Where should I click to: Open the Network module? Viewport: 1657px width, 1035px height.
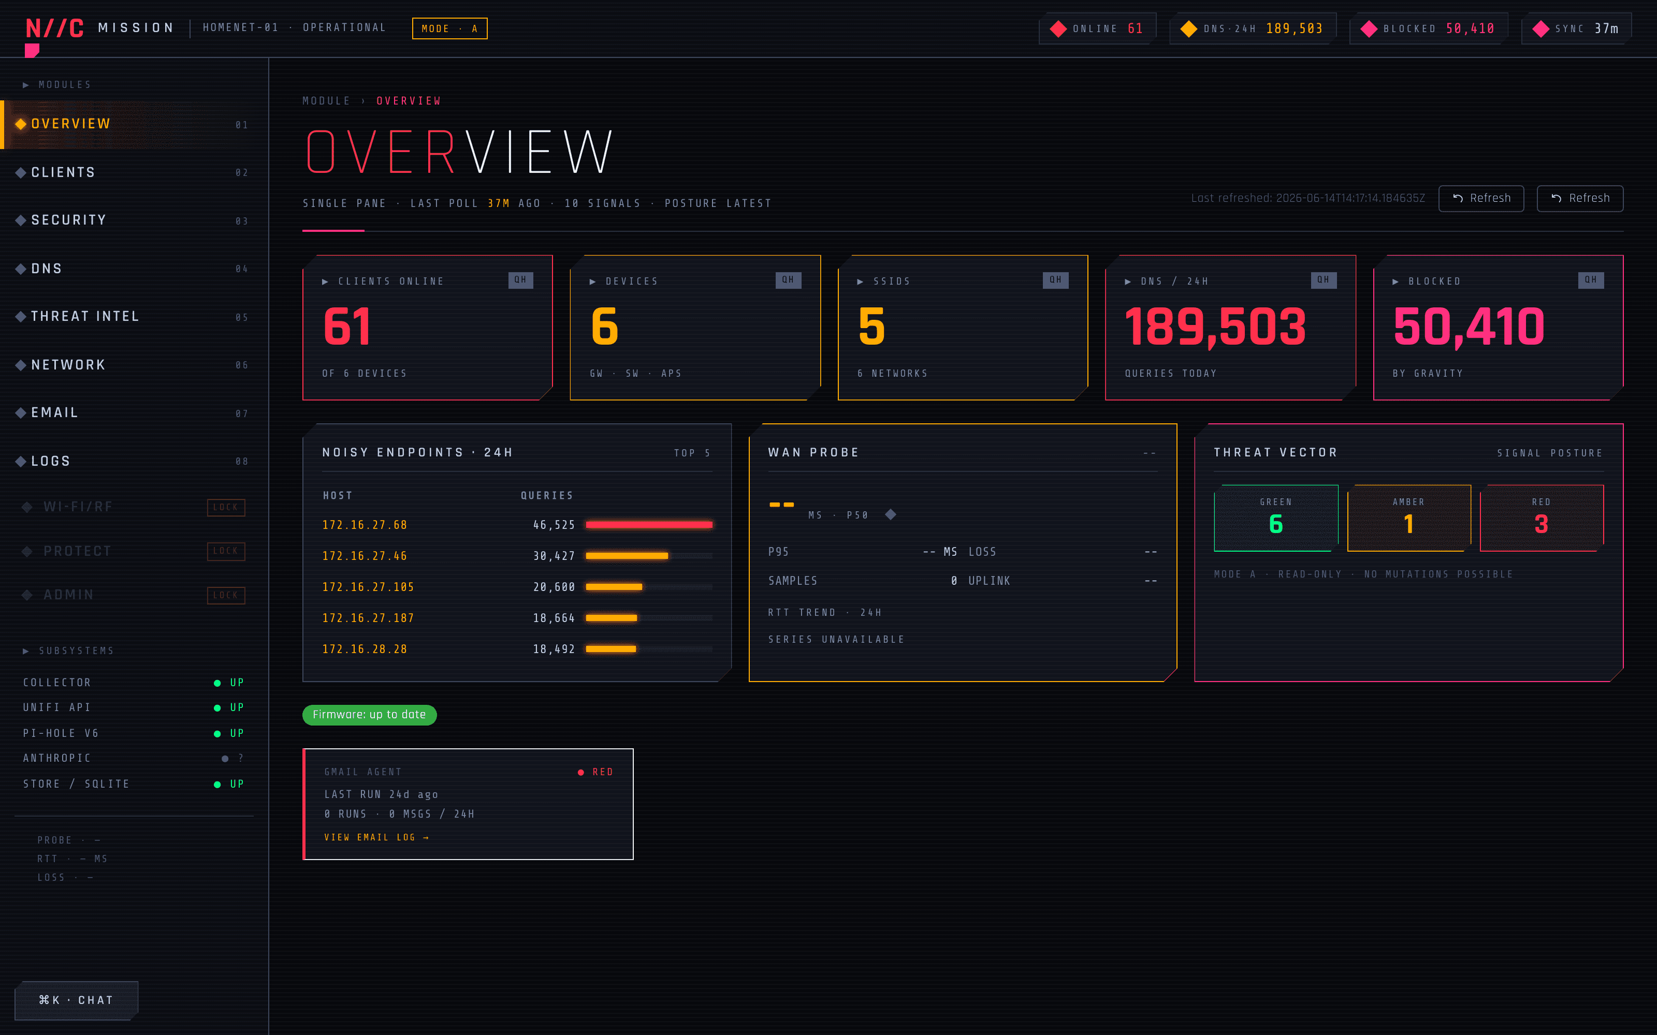pos(134,365)
